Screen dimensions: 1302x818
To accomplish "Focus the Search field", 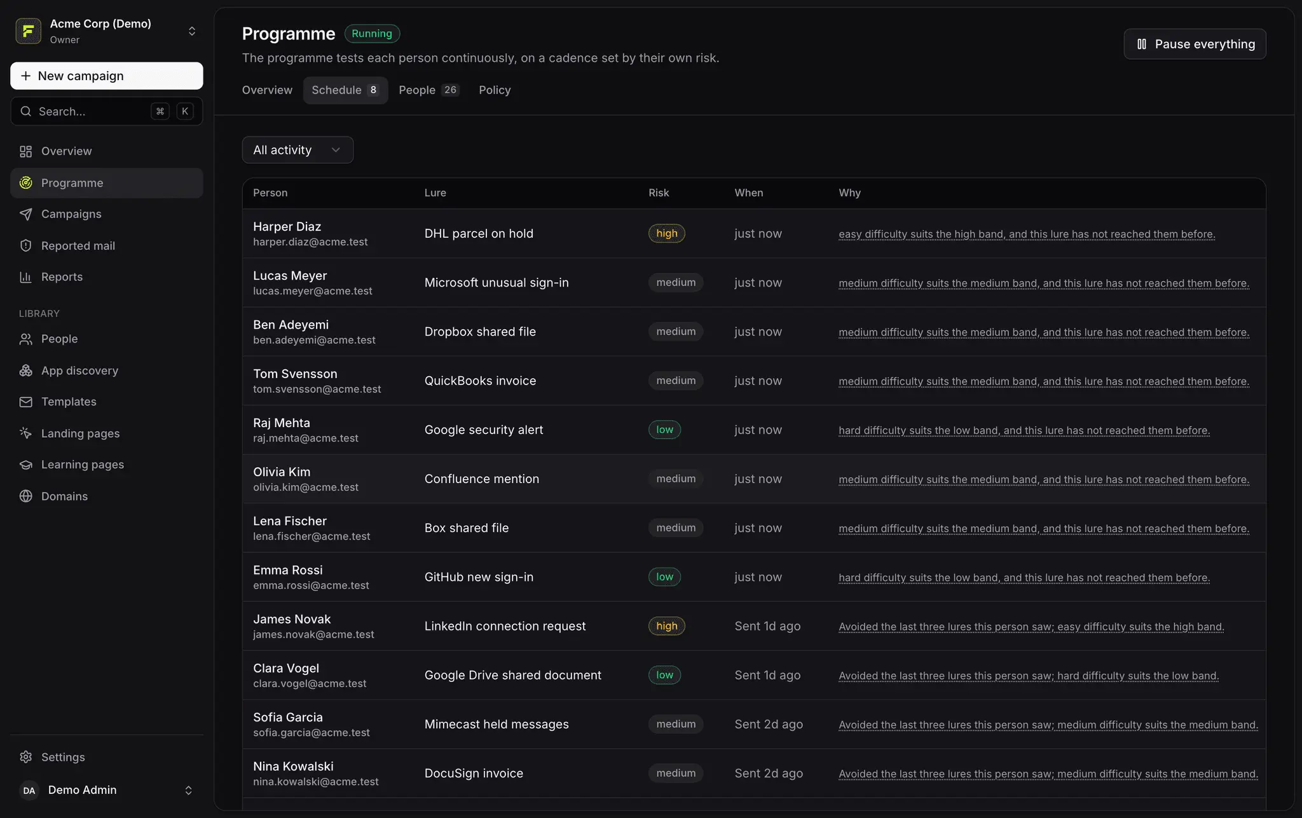I will [x=107, y=111].
